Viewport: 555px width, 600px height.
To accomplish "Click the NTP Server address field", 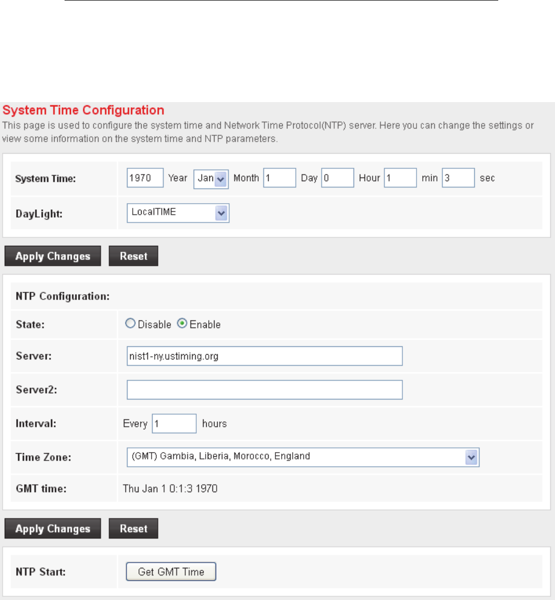I will [x=264, y=356].
